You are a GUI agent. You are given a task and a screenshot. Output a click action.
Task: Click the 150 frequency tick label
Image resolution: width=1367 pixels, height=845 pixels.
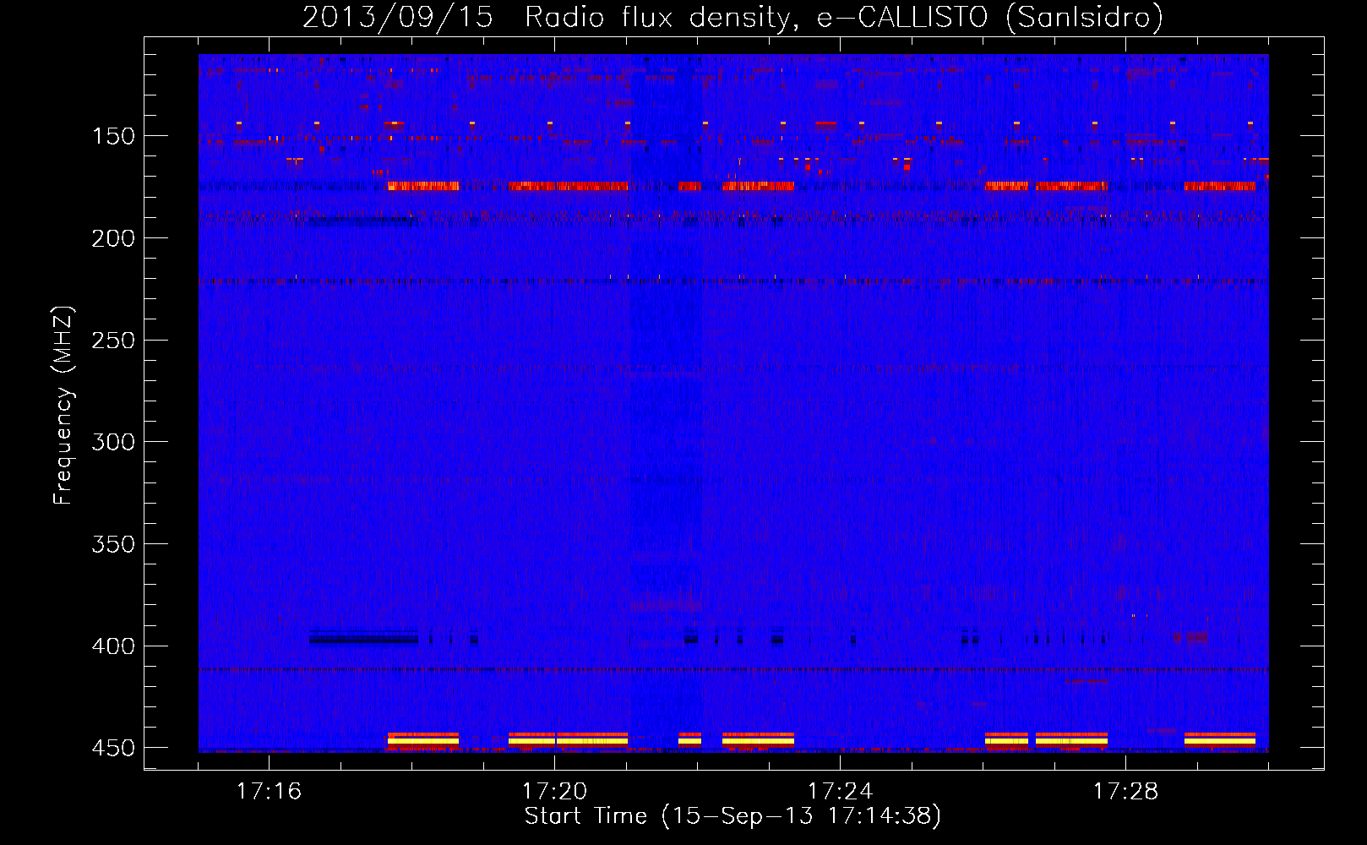click(113, 136)
